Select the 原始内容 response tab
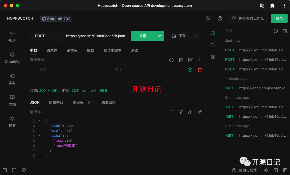This screenshot has height=175, width=290. click(x=56, y=102)
